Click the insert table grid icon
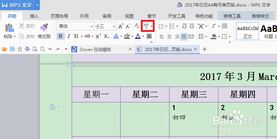Screen dimensions: 277x139 click(x=224, y=26)
